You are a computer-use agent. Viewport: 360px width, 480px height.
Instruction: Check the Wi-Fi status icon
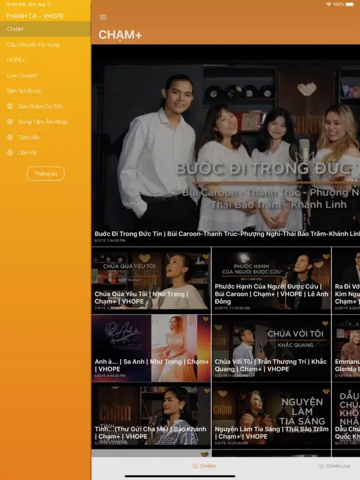(329, 4)
